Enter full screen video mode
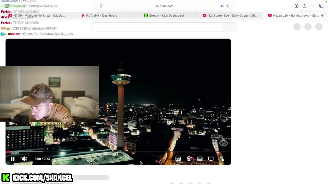This screenshot has width=328, height=184. [222, 159]
